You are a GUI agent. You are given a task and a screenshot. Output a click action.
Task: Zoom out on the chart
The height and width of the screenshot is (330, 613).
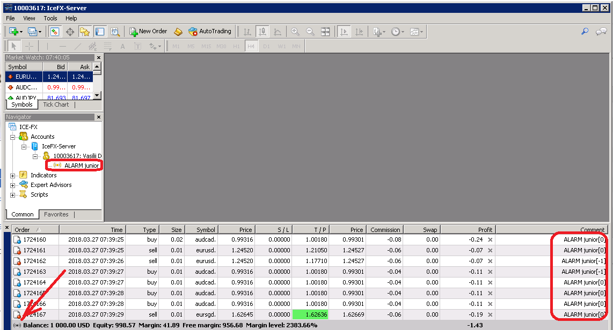coord(310,32)
